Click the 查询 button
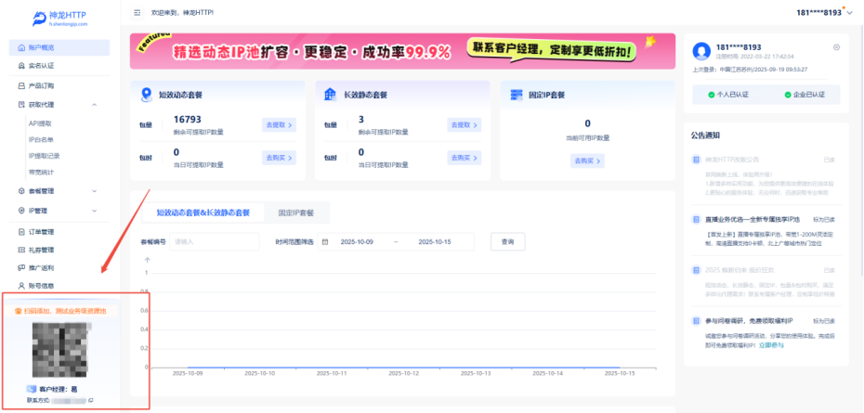864x413 pixels. [x=506, y=241]
